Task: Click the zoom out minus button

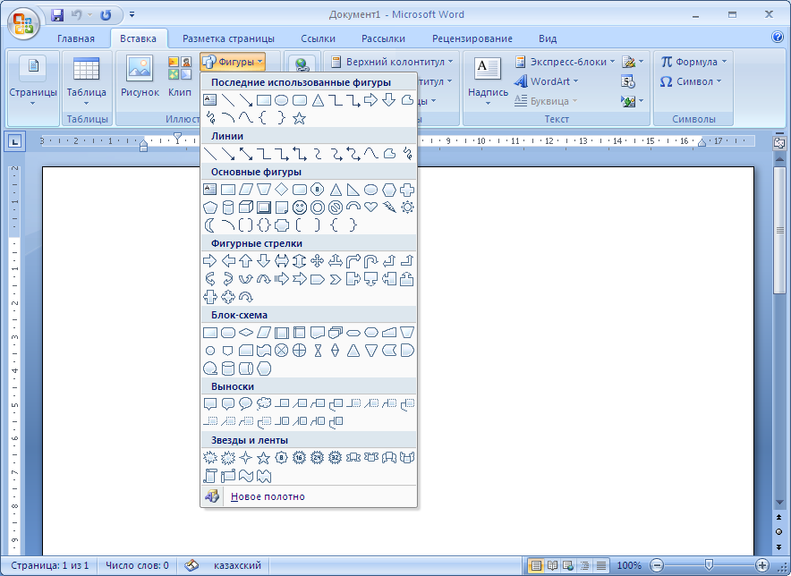Action: pyautogui.click(x=656, y=565)
